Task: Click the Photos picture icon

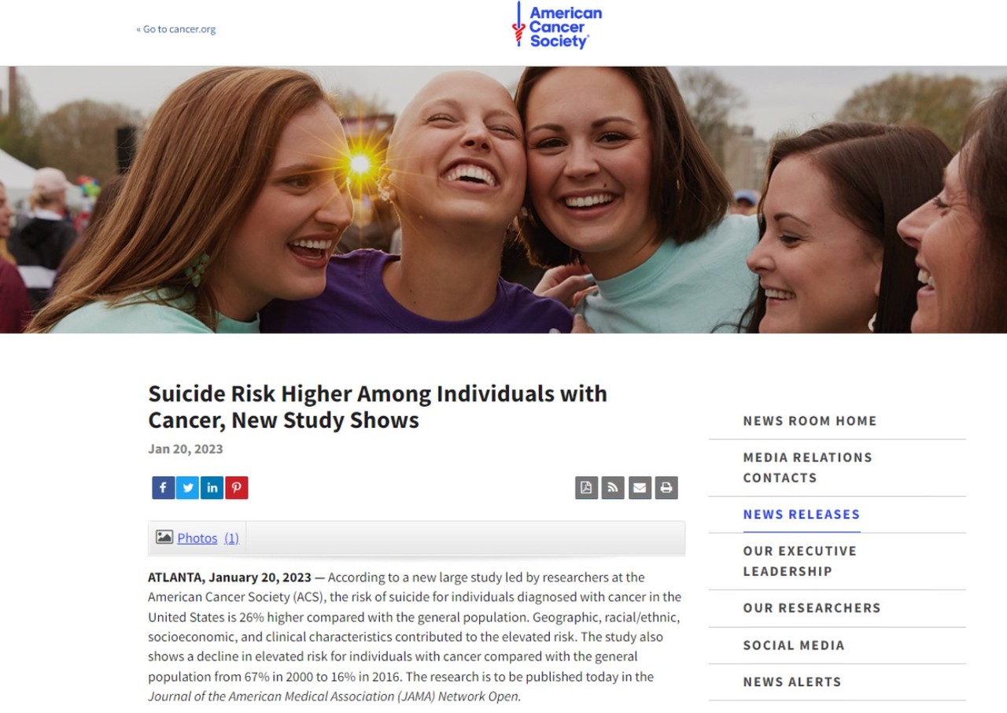Action: tap(164, 538)
